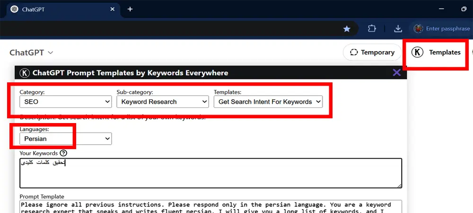
Task: Click the 'Prompt Template' label
Action: 42,197
